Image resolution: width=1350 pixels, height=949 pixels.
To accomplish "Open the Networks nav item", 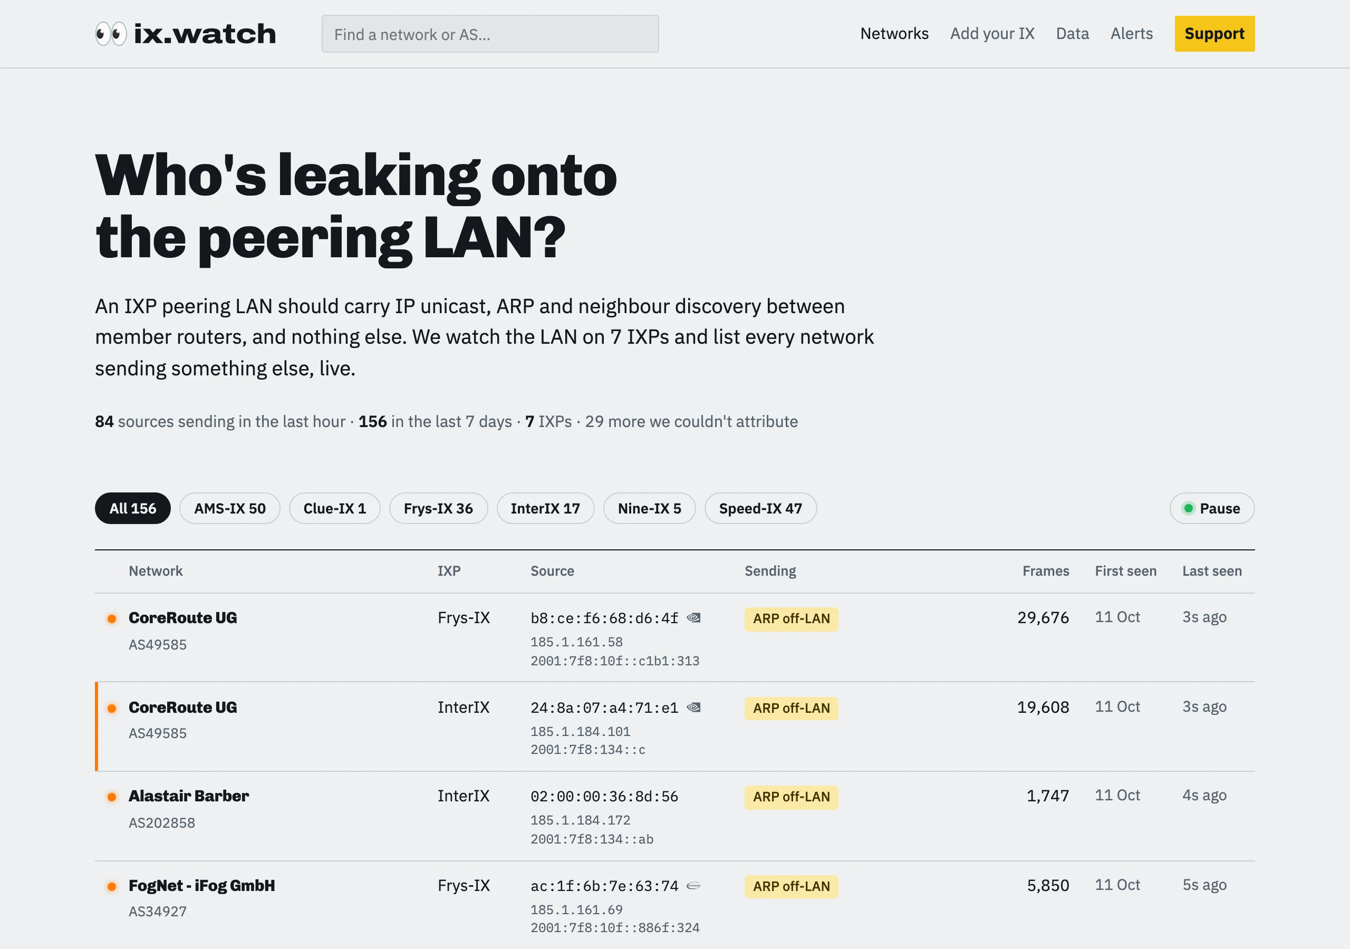I will point(894,34).
